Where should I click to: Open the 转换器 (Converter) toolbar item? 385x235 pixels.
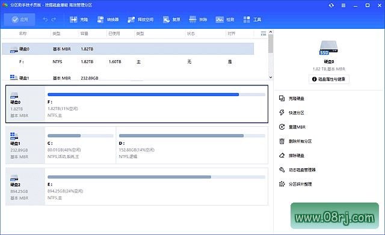(x=108, y=20)
